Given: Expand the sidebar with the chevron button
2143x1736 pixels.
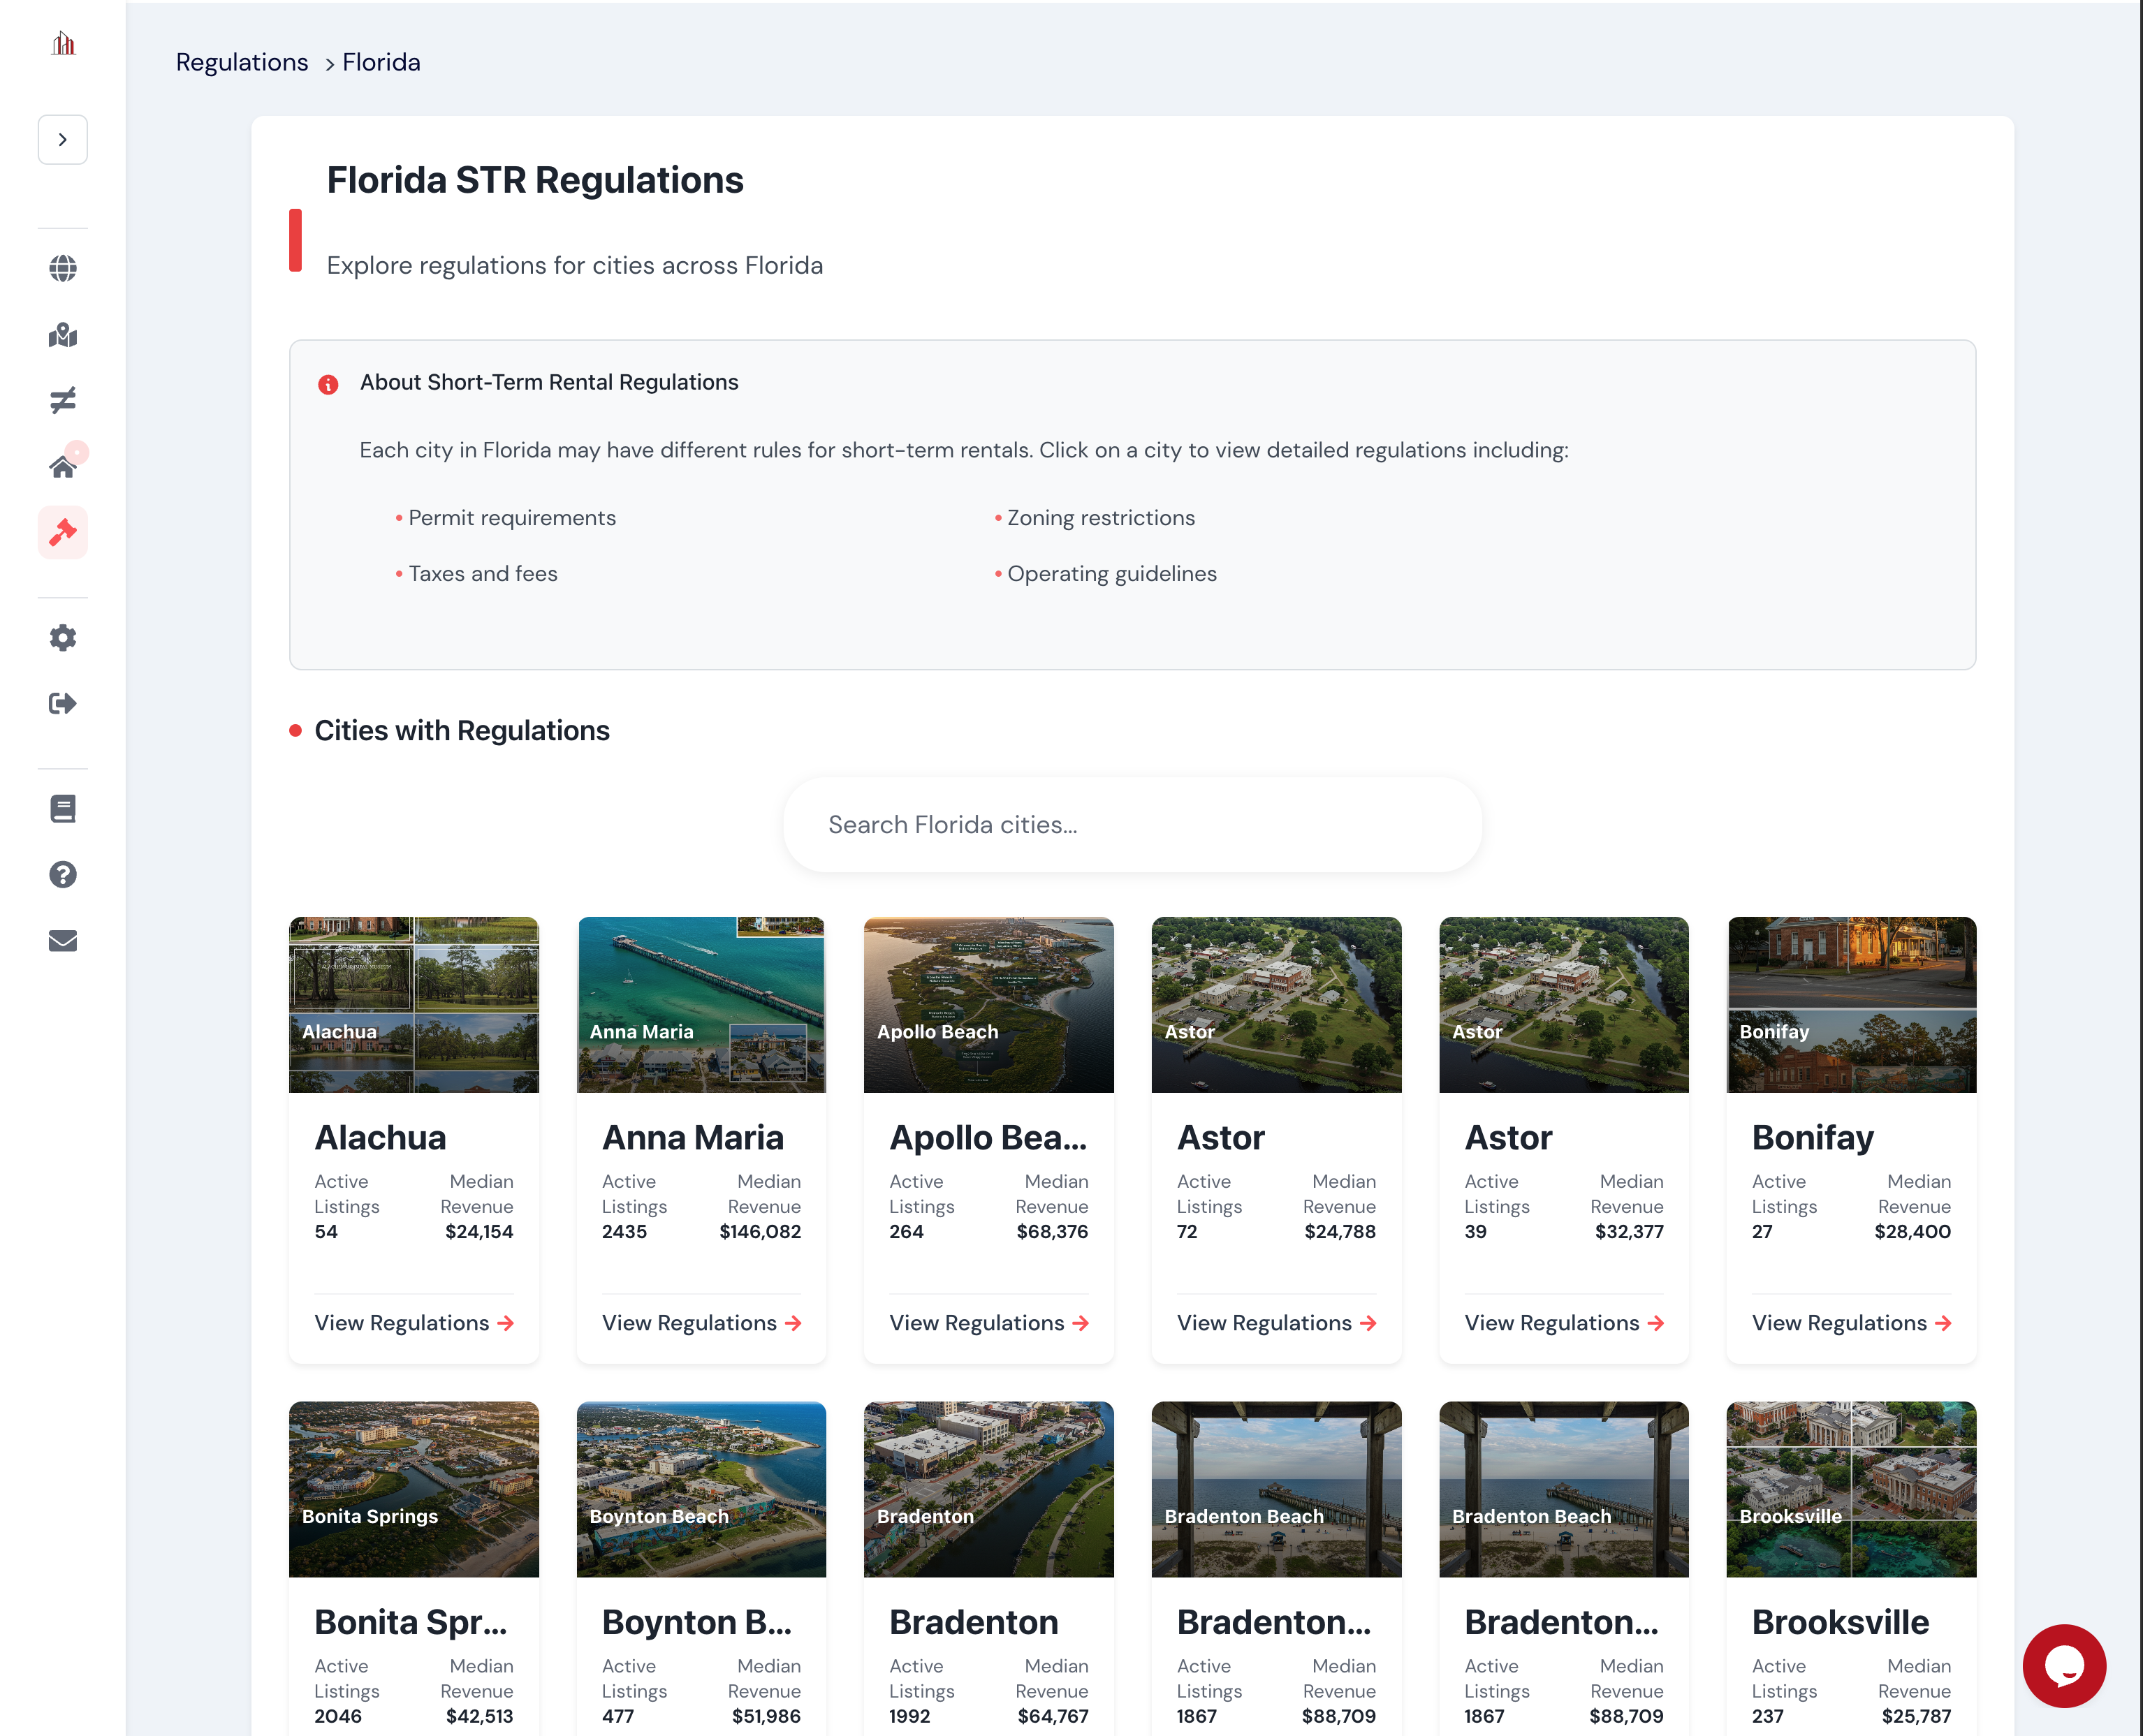Looking at the screenshot, I should (62, 140).
